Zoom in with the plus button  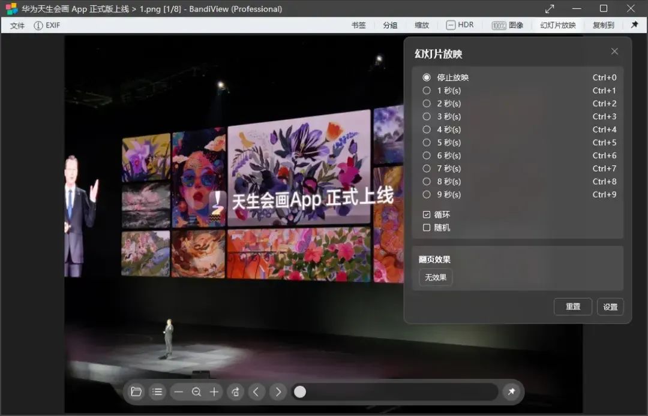(214, 391)
